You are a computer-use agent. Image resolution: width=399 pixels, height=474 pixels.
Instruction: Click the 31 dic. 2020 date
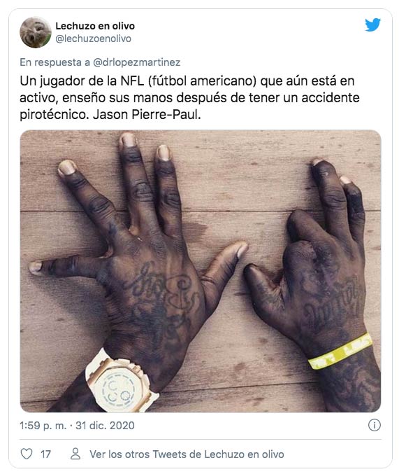coord(105,426)
